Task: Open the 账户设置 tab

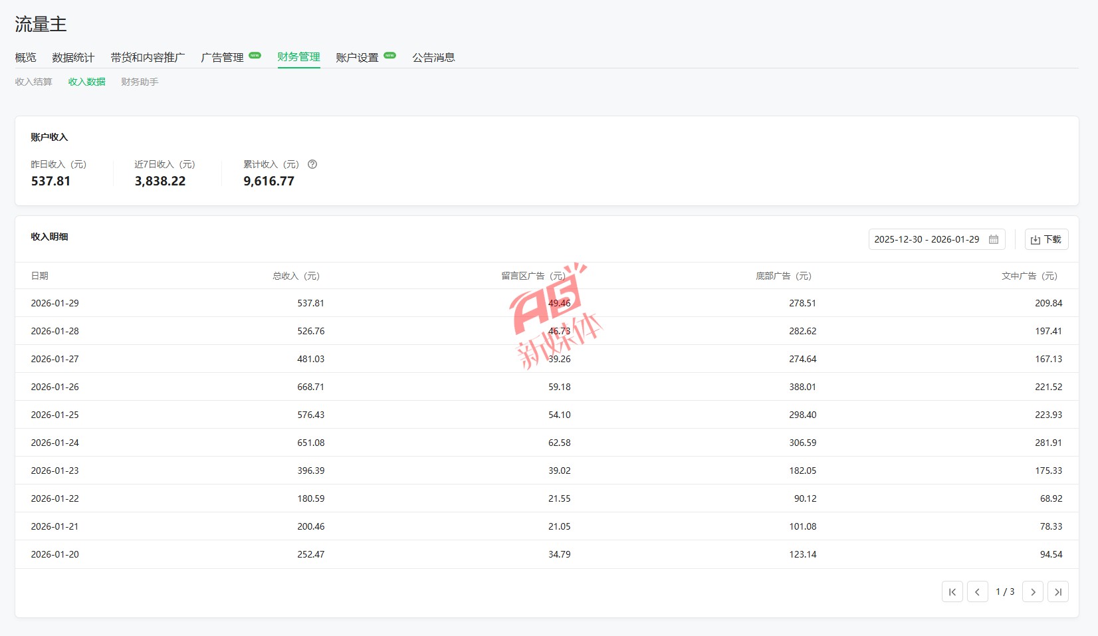Action: click(x=357, y=57)
